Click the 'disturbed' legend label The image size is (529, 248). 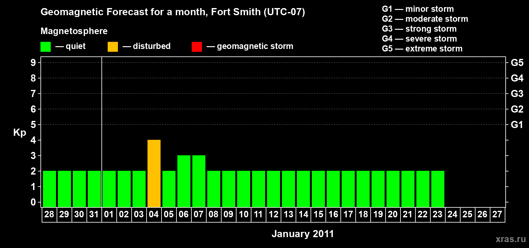152,46
